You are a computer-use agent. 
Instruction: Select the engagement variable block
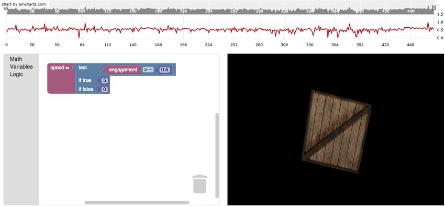pos(123,70)
